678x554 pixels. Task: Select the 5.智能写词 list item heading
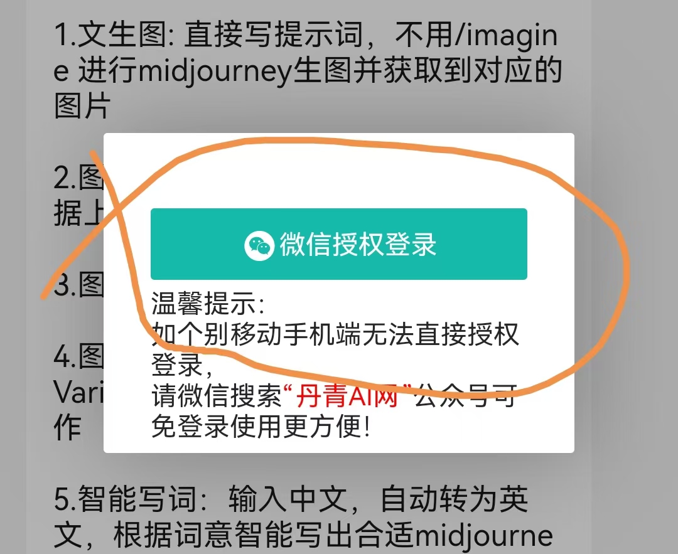pos(126,499)
